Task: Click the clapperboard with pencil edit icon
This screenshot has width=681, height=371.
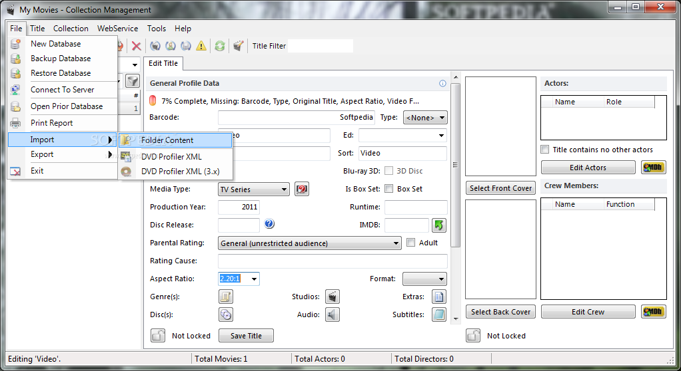Action: click(238, 46)
